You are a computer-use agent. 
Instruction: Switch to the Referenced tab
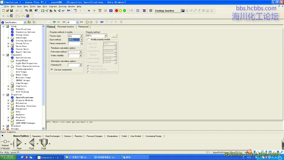(x=83, y=27)
